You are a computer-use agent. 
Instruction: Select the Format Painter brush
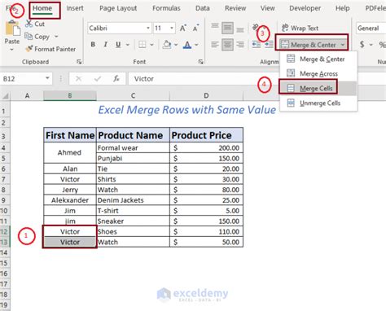click(29, 49)
